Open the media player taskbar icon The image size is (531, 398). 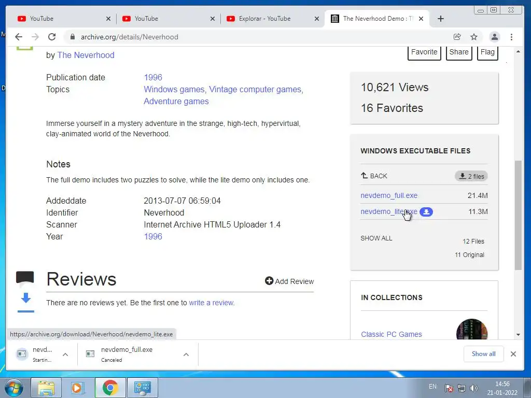pos(78,388)
